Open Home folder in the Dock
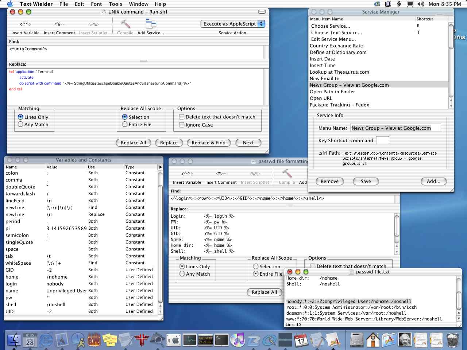 [373, 341]
